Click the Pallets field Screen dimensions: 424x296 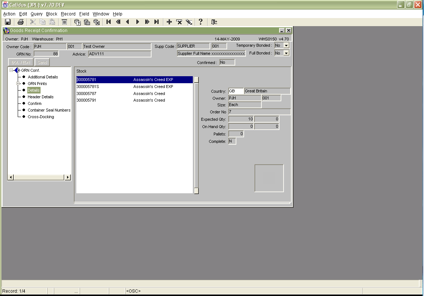coord(236,134)
